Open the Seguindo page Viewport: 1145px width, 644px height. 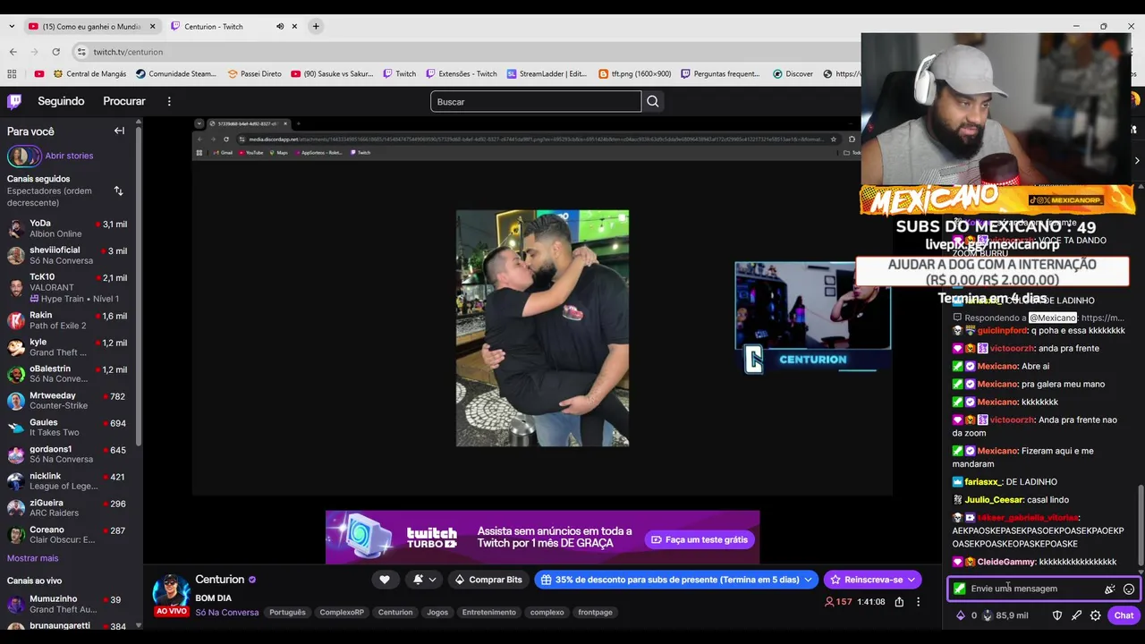61,101
